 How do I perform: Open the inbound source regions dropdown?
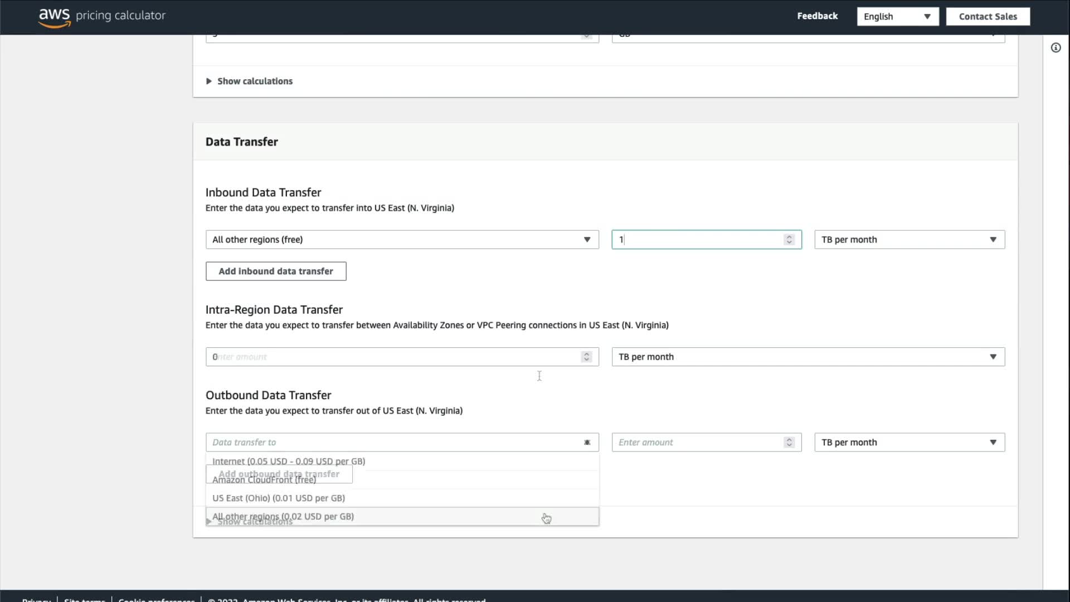(x=401, y=240)
